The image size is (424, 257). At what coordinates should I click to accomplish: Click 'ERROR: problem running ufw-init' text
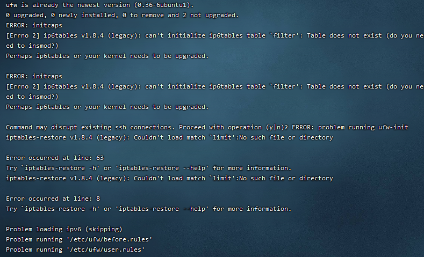[x=350, y=127]
